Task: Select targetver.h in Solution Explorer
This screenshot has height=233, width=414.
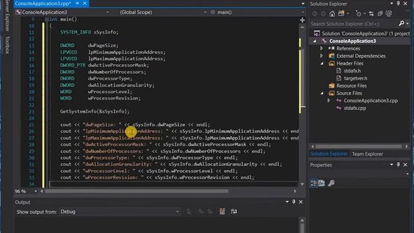Action: [355, 78]
